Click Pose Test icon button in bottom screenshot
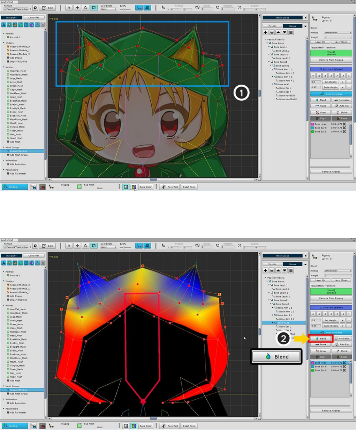Image resolution: width=356 pixels, height=430 pixels. point(169,426)
